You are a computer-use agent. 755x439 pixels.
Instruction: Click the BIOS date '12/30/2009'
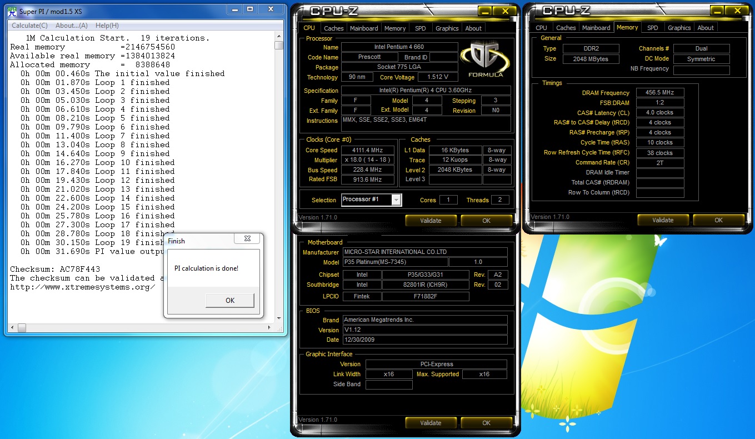click(x=424, y=340)
